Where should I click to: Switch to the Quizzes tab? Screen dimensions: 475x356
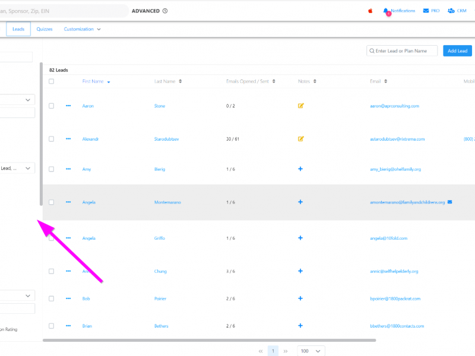pos(45,29)
